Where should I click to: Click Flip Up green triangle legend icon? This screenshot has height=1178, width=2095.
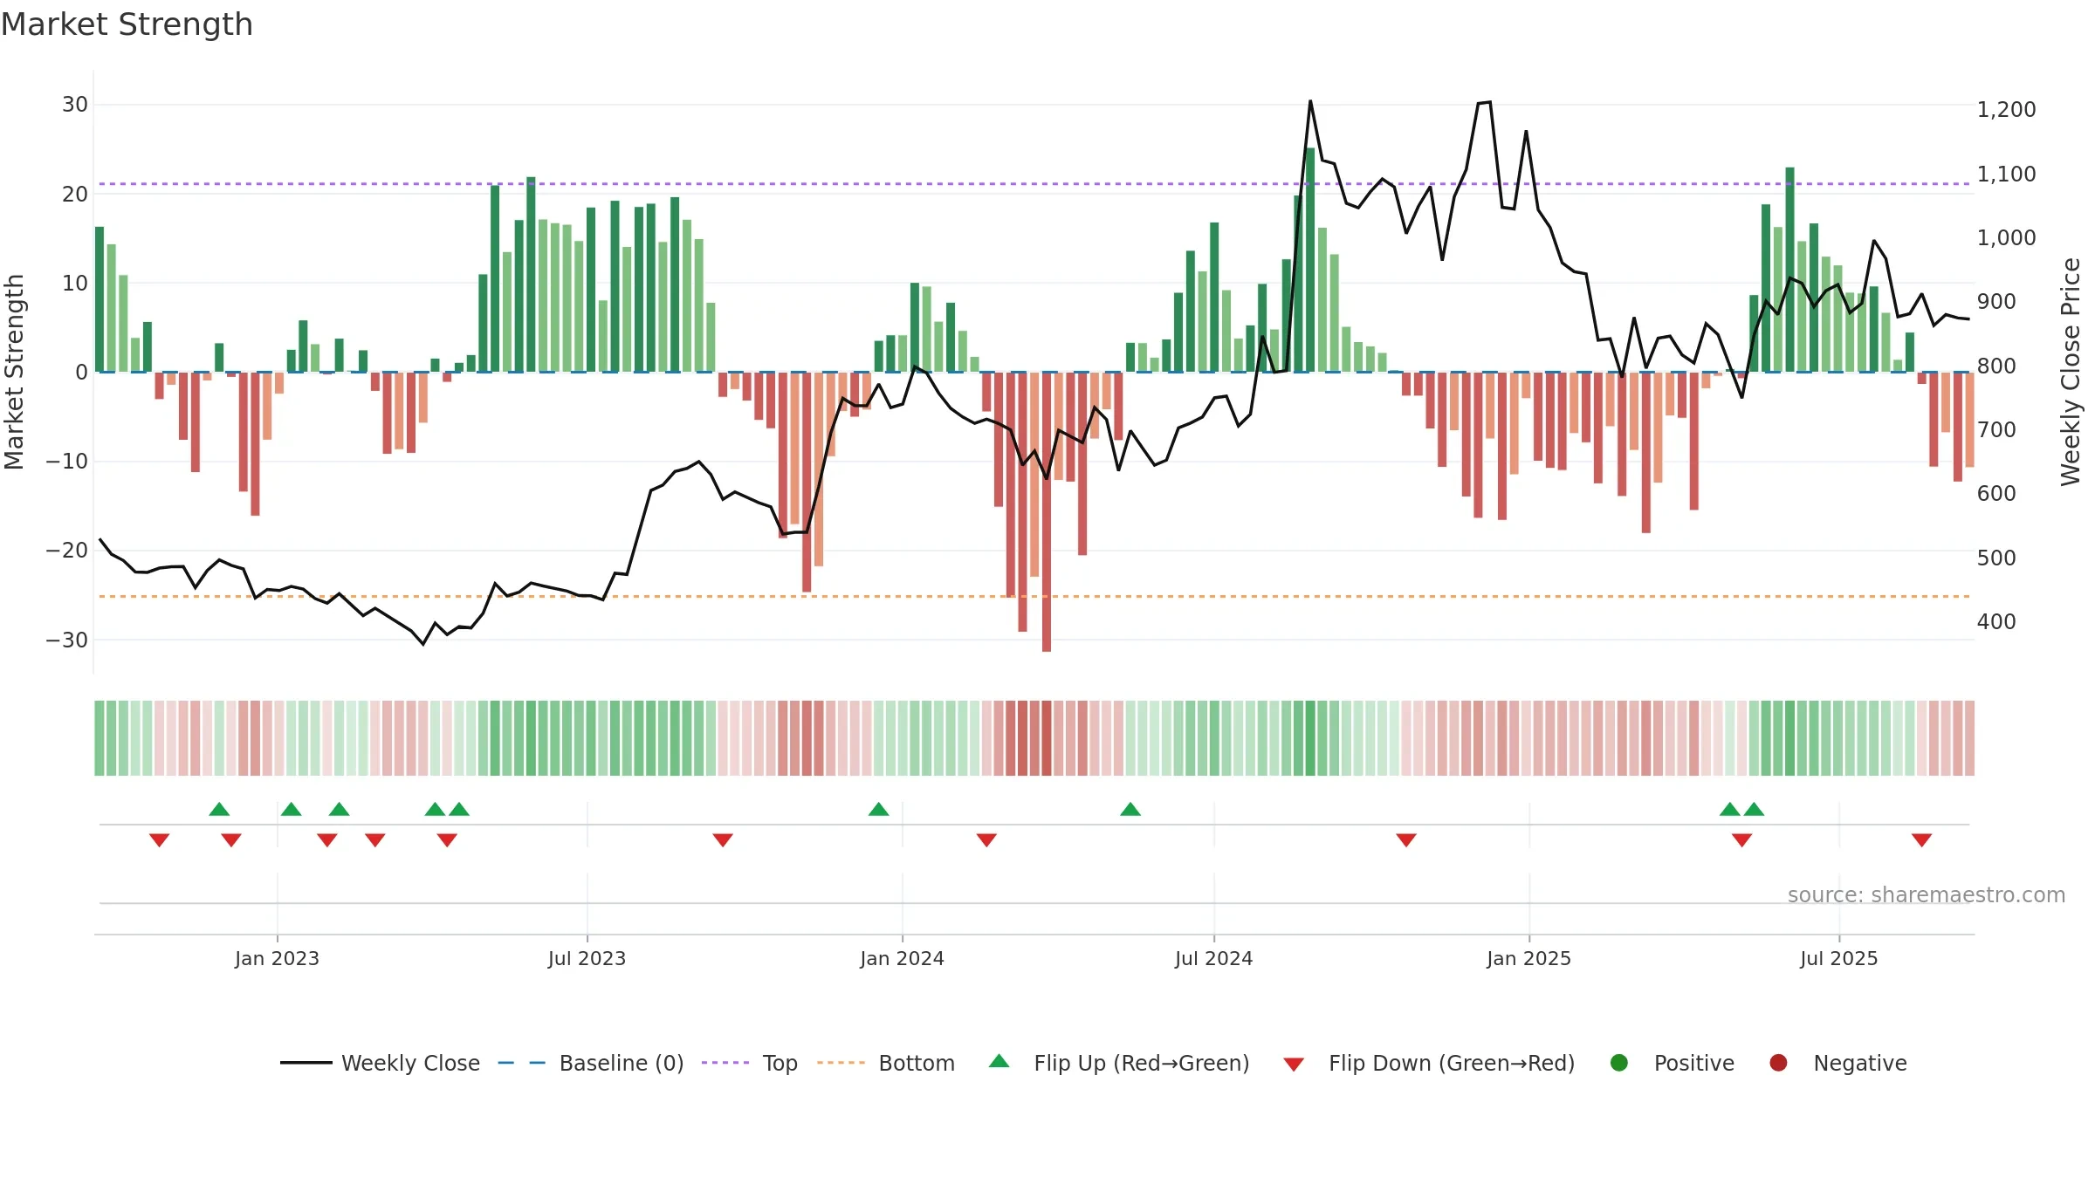click(x=999, y=1061)
